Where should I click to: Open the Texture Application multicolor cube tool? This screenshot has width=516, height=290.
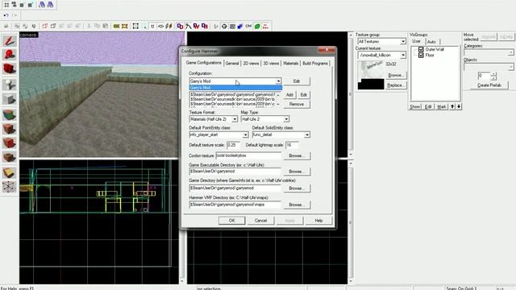(x=9, y=114)
